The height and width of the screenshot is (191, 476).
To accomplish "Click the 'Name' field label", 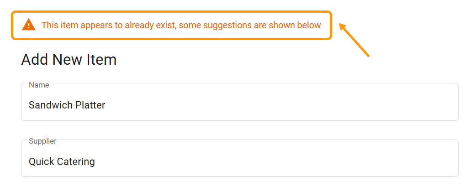I will click(x=39, y=85).
